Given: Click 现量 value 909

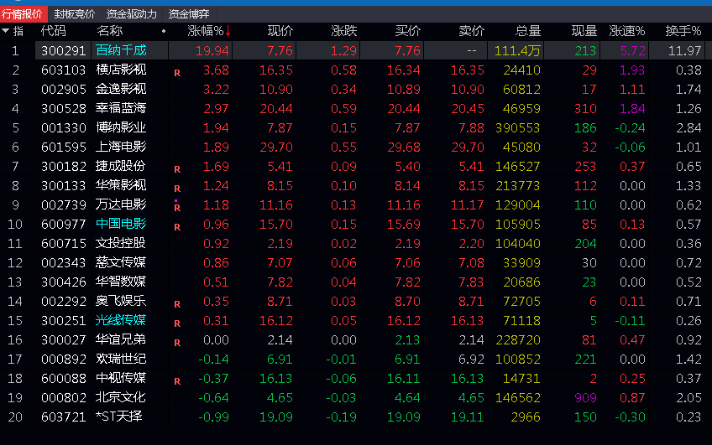Looking at the screenshot, I should click(585, 397).
